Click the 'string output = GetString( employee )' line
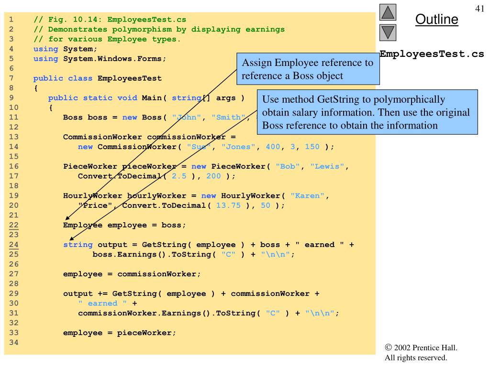The height and width of the screenshot is (367, 490). [x=209, y=245]
